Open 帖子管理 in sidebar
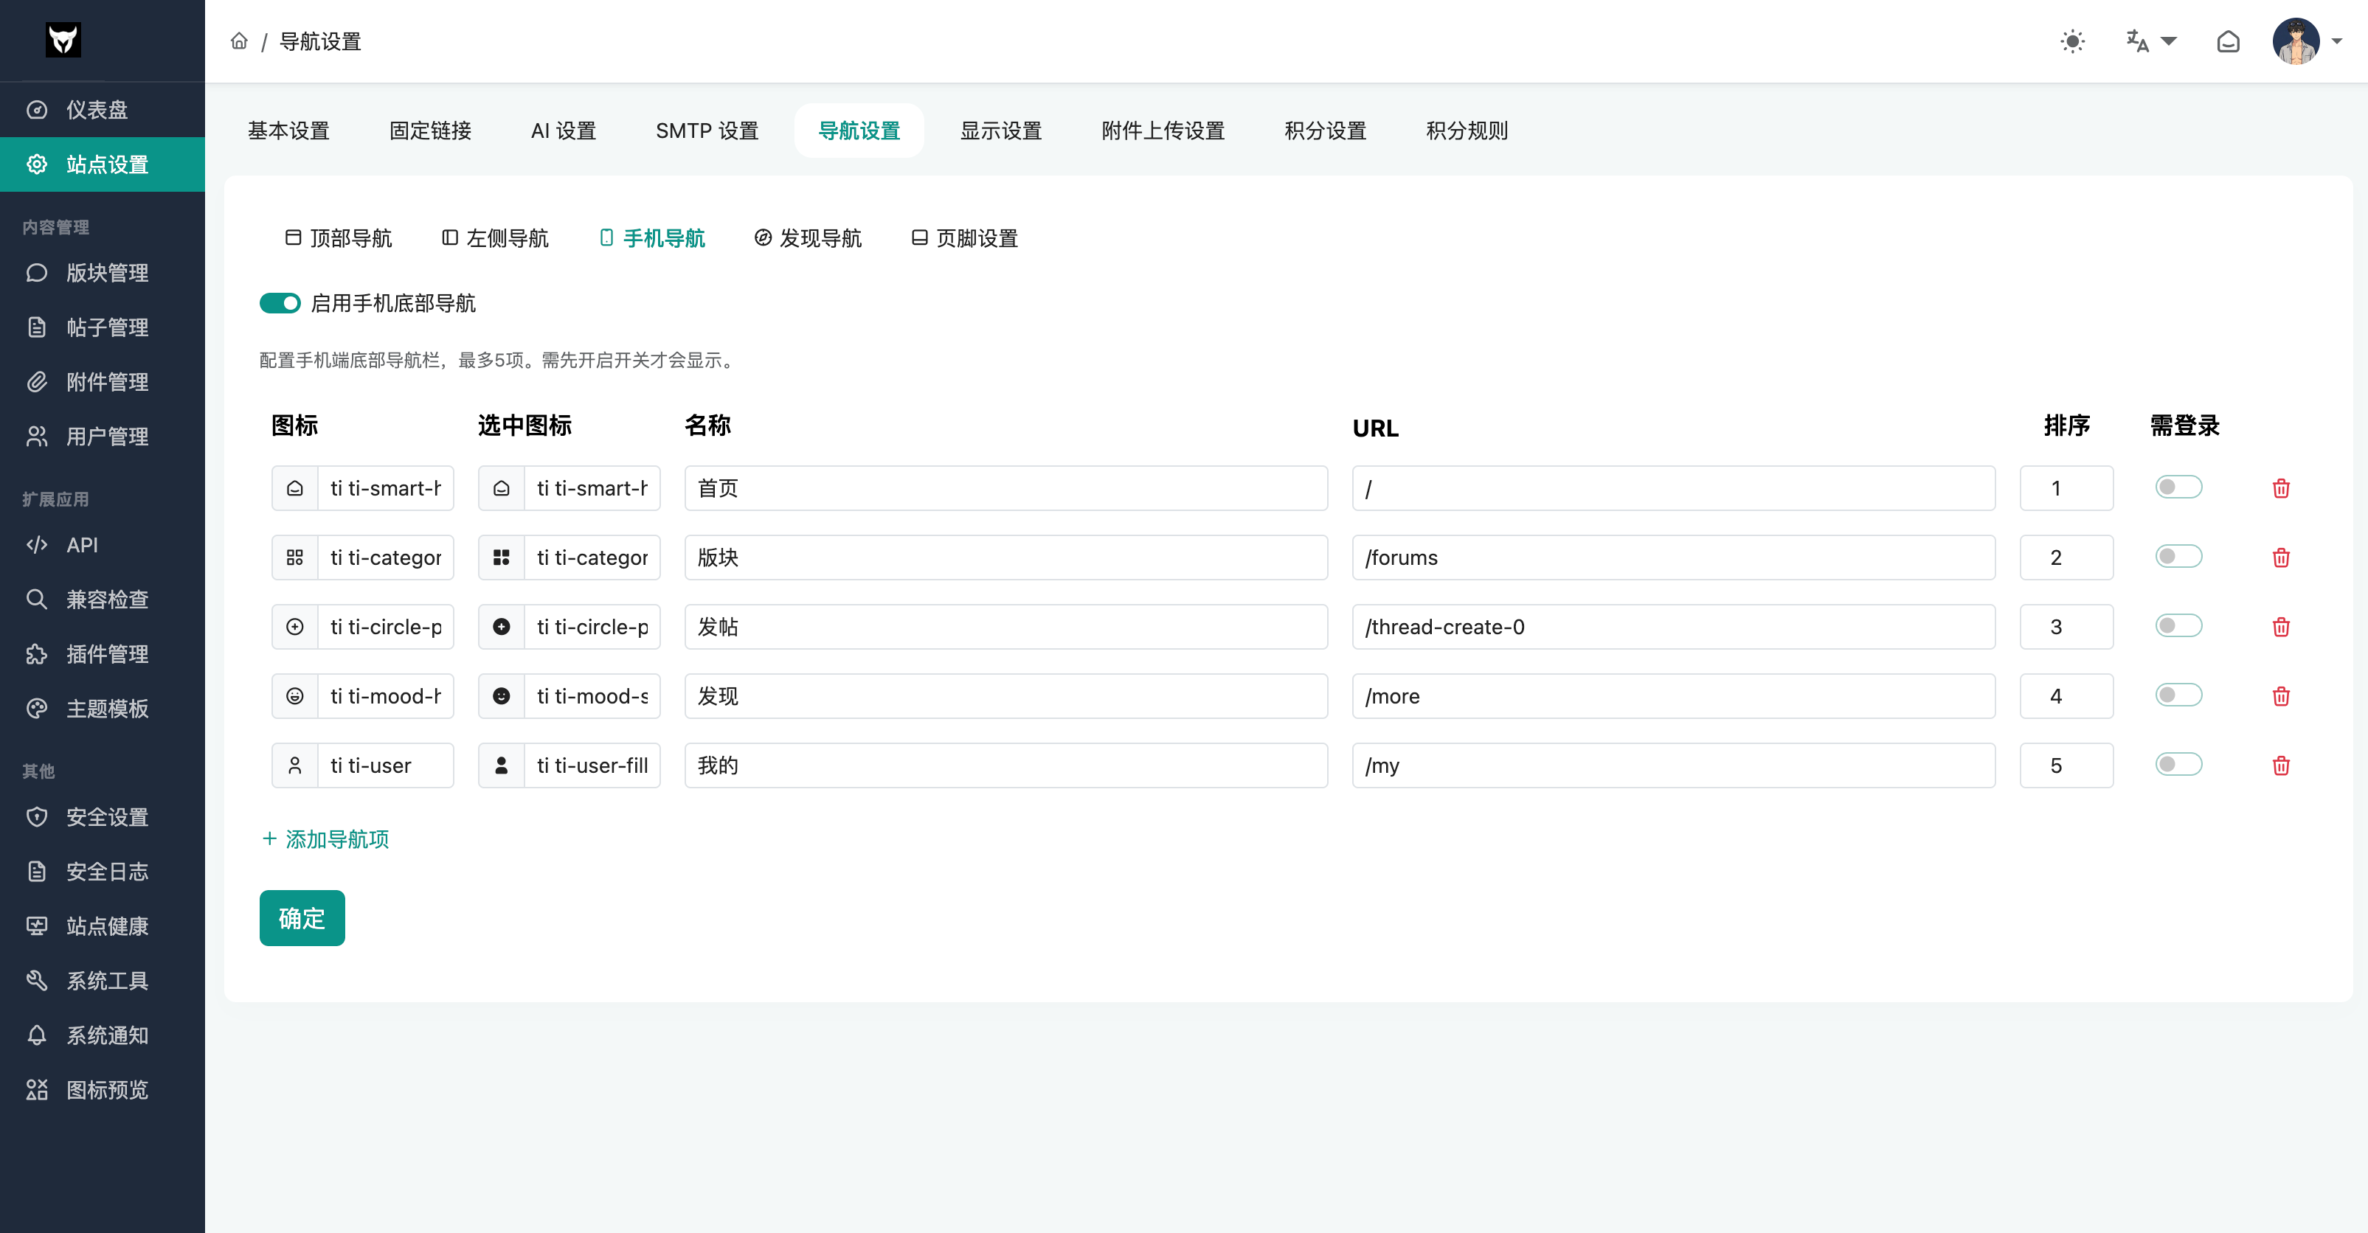2368x1233 pixels. tap(102, 327)
